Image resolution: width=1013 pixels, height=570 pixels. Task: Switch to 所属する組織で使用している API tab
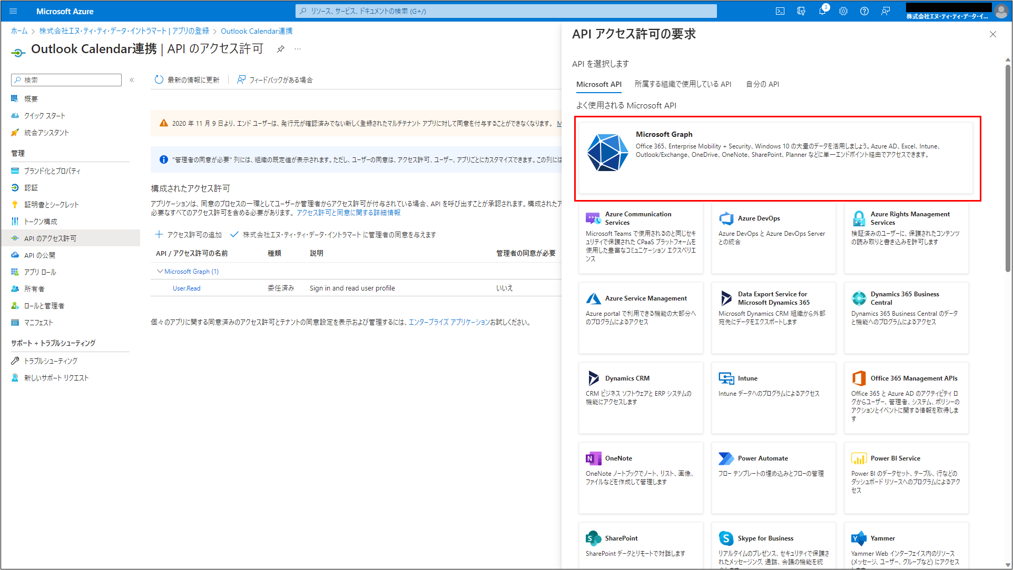(683, 84)
